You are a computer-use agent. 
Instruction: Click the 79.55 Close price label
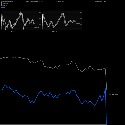[114, 94]
